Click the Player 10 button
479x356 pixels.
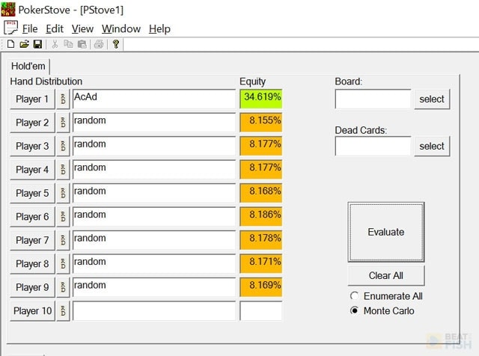[32, 311]
